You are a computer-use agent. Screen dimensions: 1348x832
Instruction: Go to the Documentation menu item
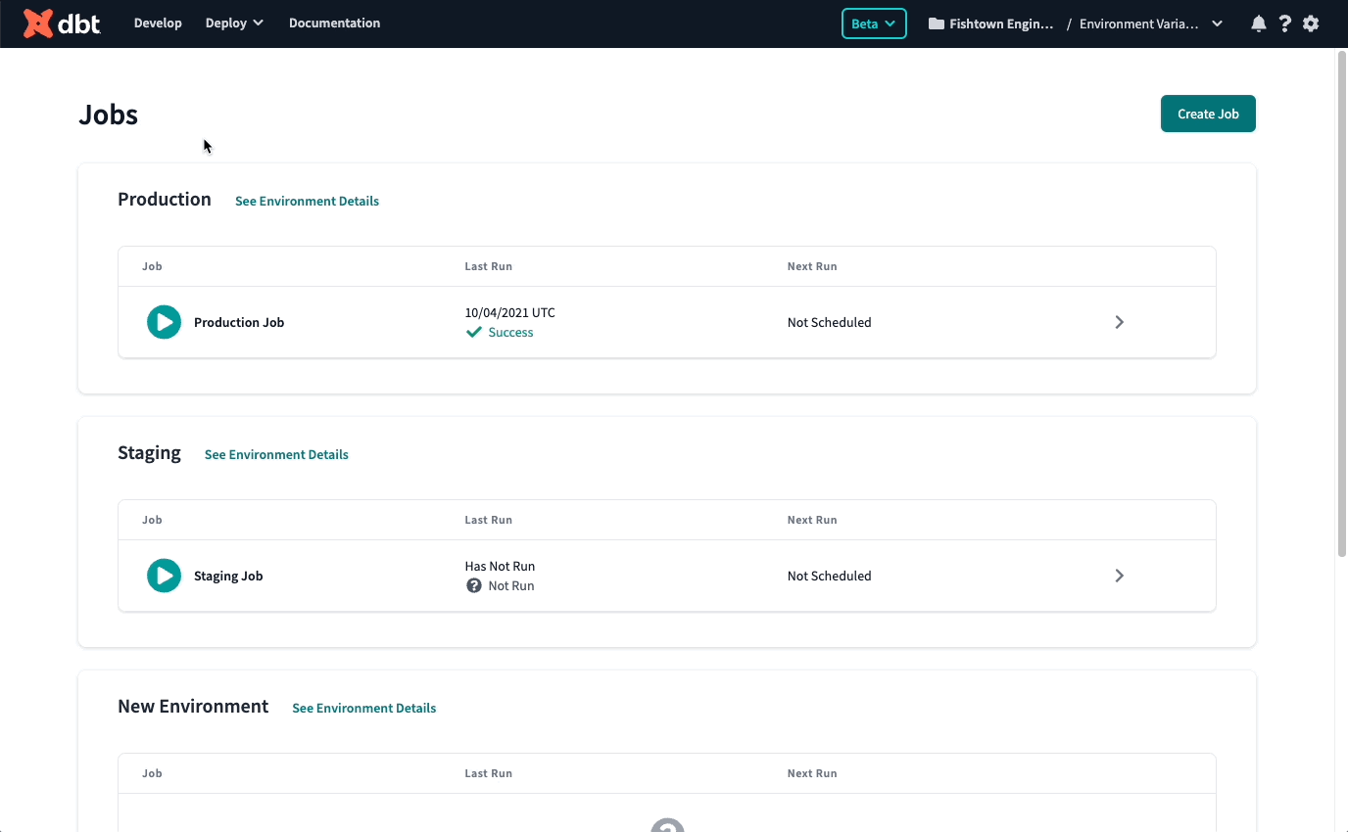point(334,23)
